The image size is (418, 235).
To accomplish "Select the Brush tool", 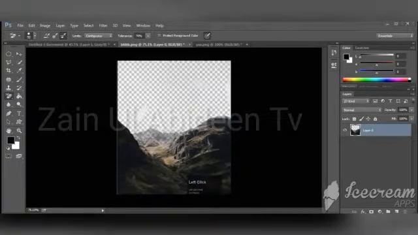I will [19, 80].
